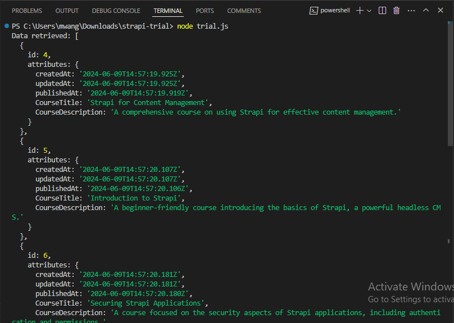Screen dimensions: 454x323
Task: Click the 'id: 4,' line
Action: pos(39,54)
